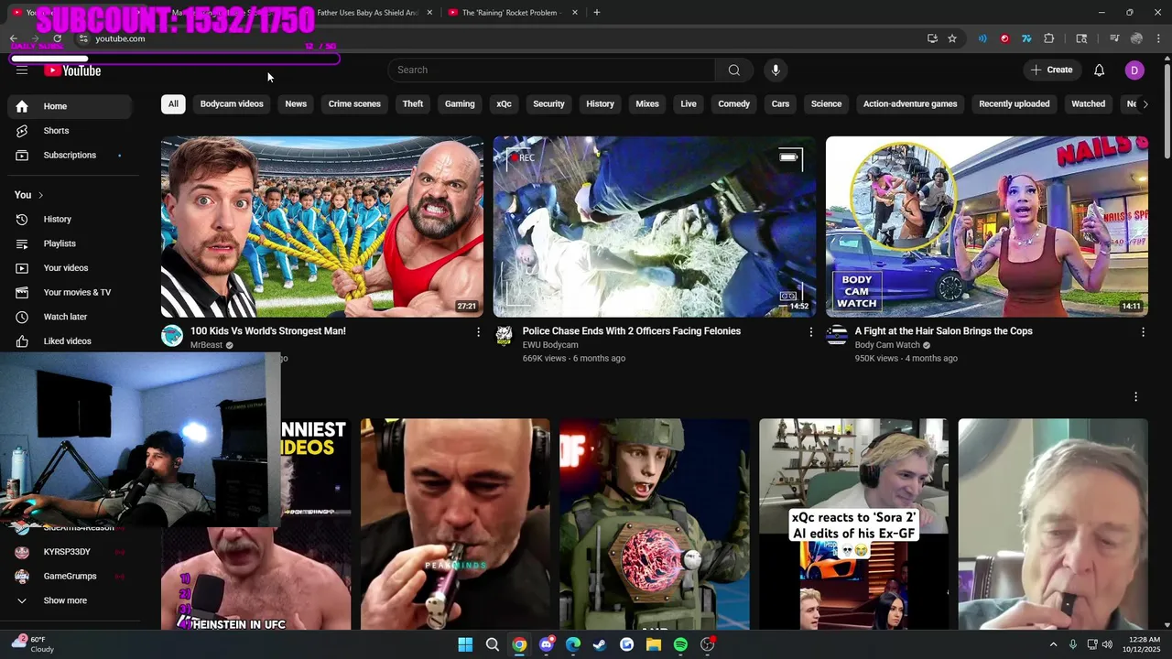
Task: Select the Gaming filter chip
Action: coord(460,104)
